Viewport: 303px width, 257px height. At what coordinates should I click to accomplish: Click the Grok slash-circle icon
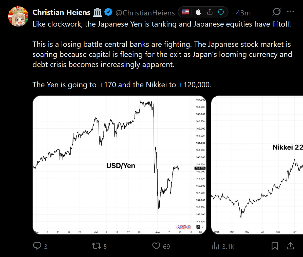(x=277, y=12)
